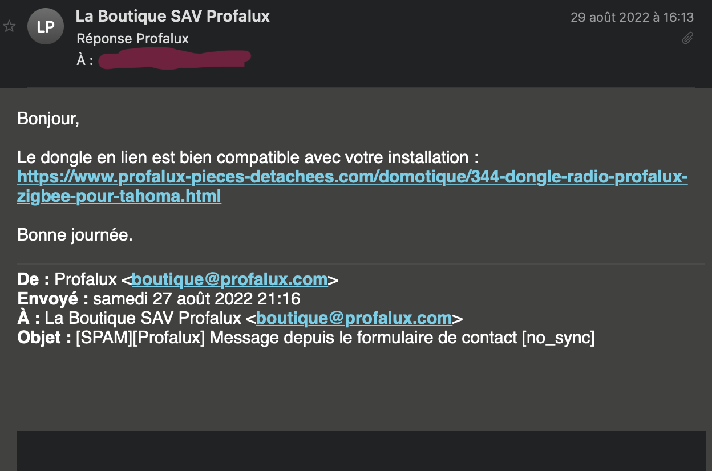Viewport: 712px width, 471px height.
Task: Click the subject Réponse Profalux
Action: [132, 38]
